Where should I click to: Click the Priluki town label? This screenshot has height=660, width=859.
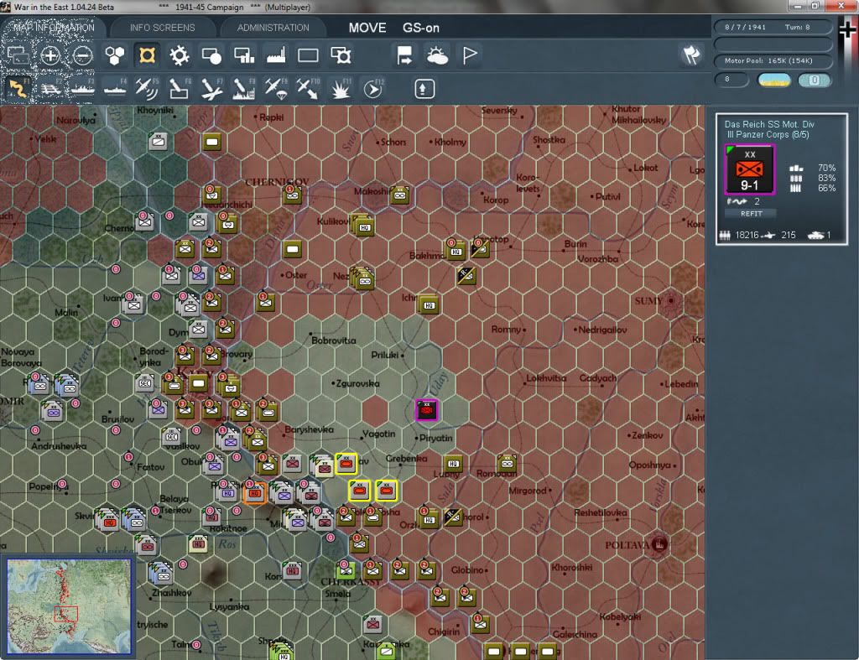click(x=384, y=355)
